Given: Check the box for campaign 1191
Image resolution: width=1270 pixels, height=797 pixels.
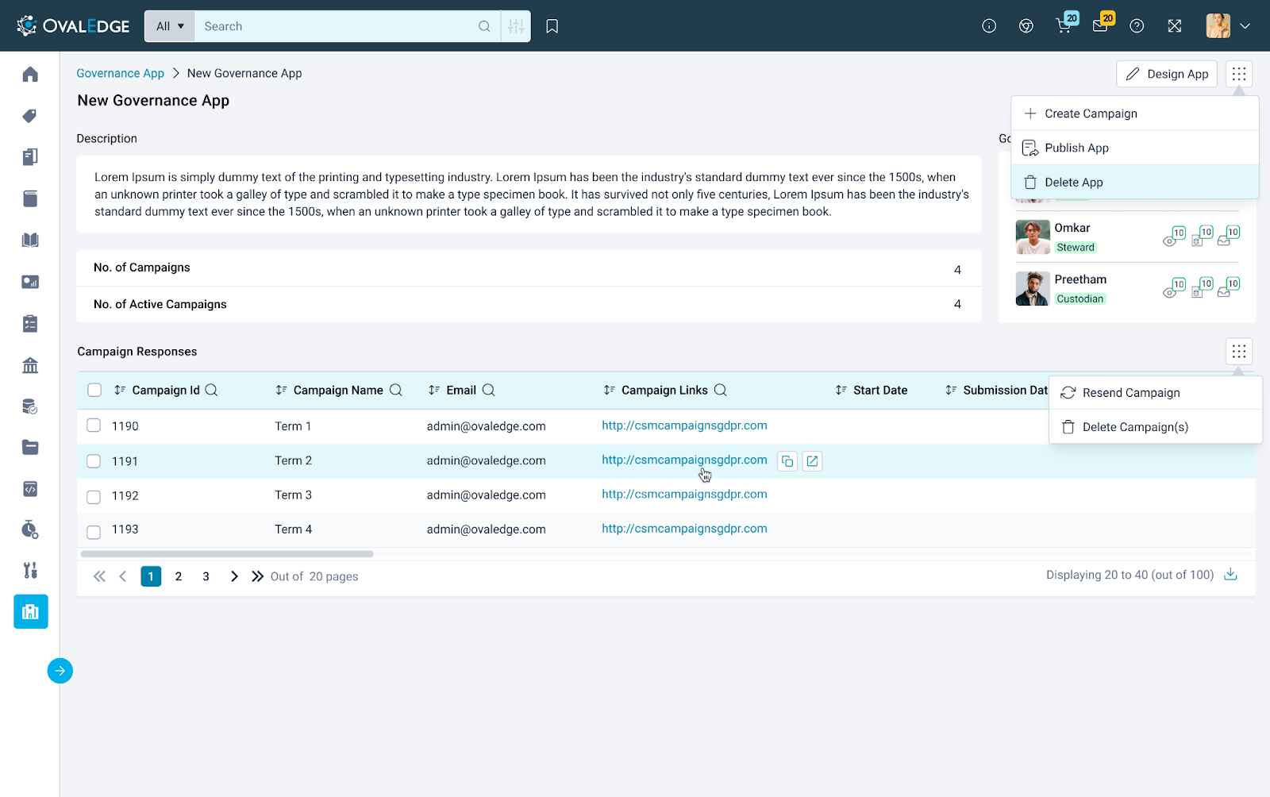Looking at the screenshot, I should click(x=94, y=461).
